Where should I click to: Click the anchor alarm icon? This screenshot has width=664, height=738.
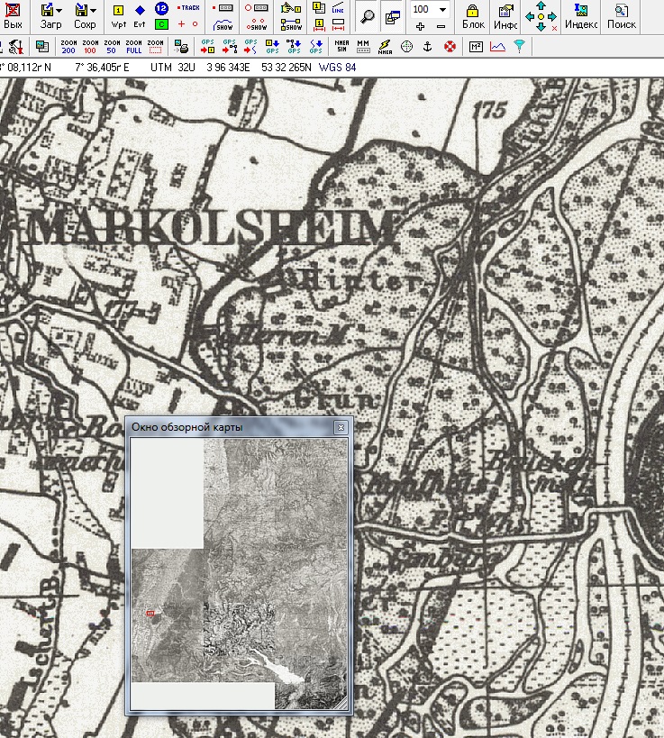click(x=428, y=45)
